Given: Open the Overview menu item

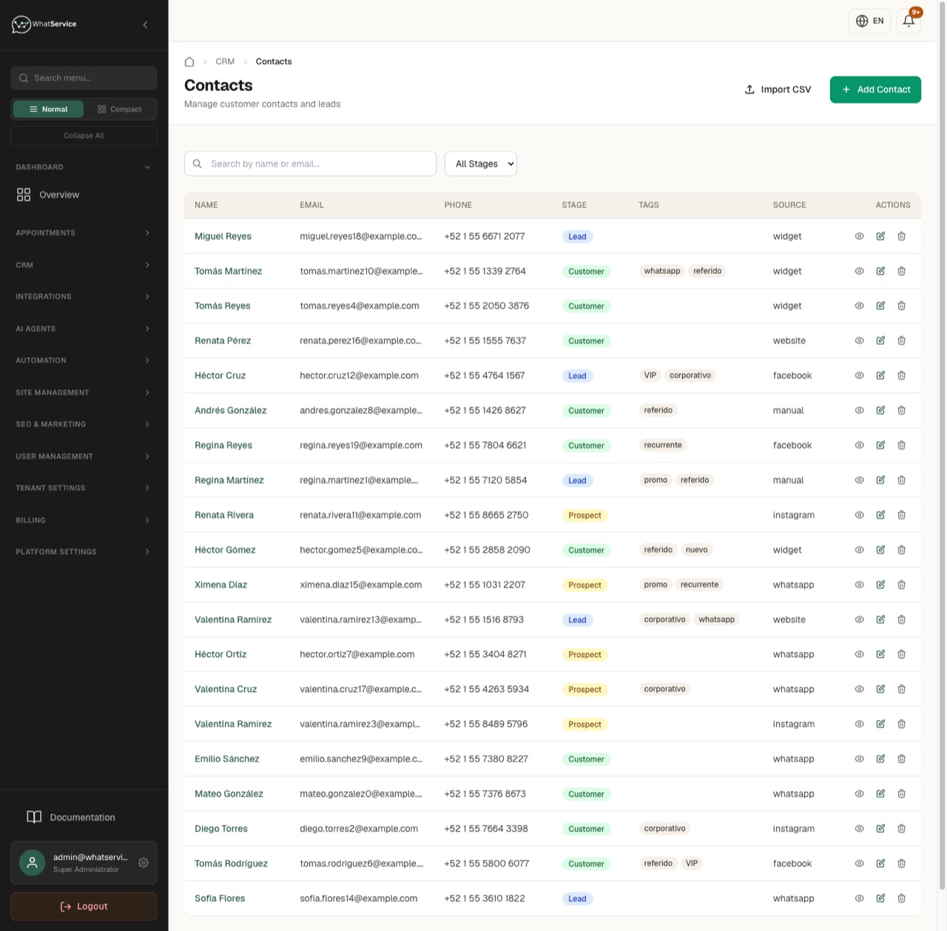Looking at the screenshot, I should (84, 195).
